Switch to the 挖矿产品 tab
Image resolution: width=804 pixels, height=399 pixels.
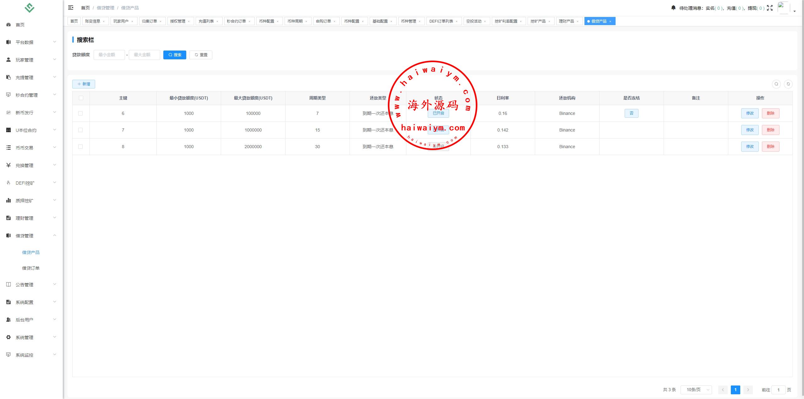pyautogui.click(x=538, y=21)
